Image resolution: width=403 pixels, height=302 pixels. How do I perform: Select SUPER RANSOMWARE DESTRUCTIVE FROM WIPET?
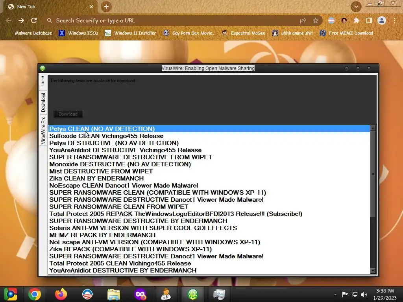tap(209, 157)
